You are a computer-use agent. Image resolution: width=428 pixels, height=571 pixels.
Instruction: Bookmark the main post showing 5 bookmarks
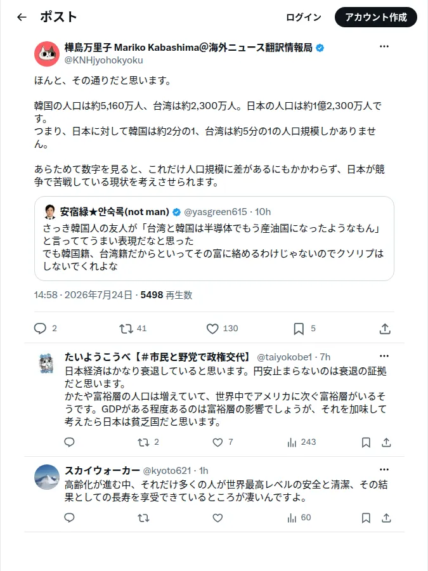click(304, 329)
